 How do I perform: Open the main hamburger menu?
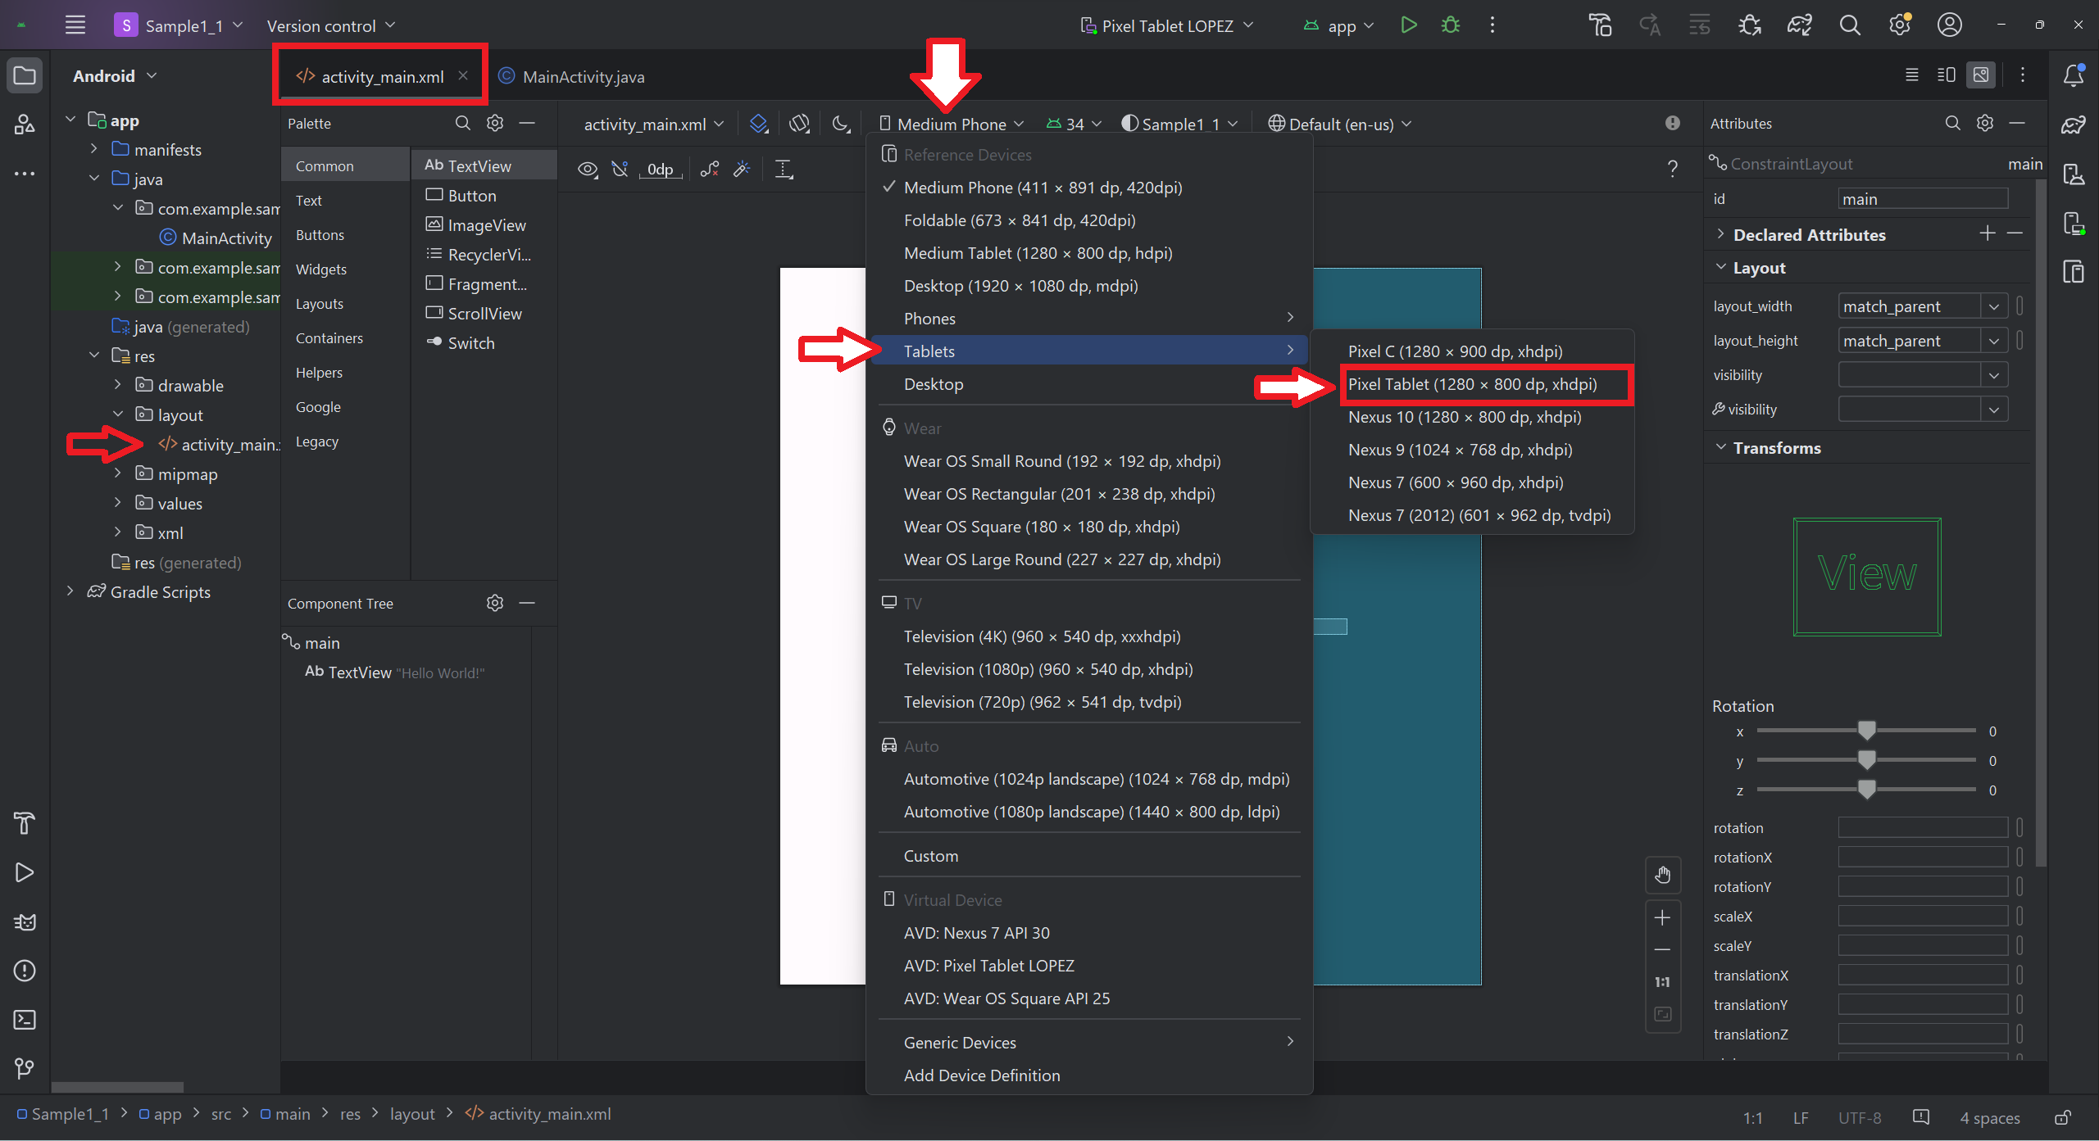(75, 25)
